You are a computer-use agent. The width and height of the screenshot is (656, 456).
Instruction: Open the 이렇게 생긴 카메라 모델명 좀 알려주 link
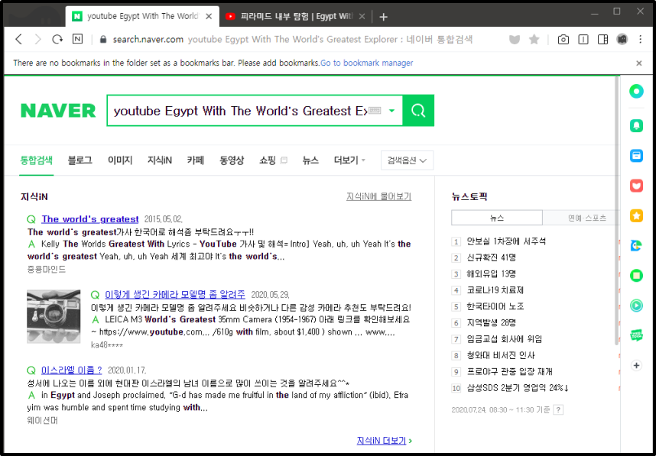click(x=175, y=294)
